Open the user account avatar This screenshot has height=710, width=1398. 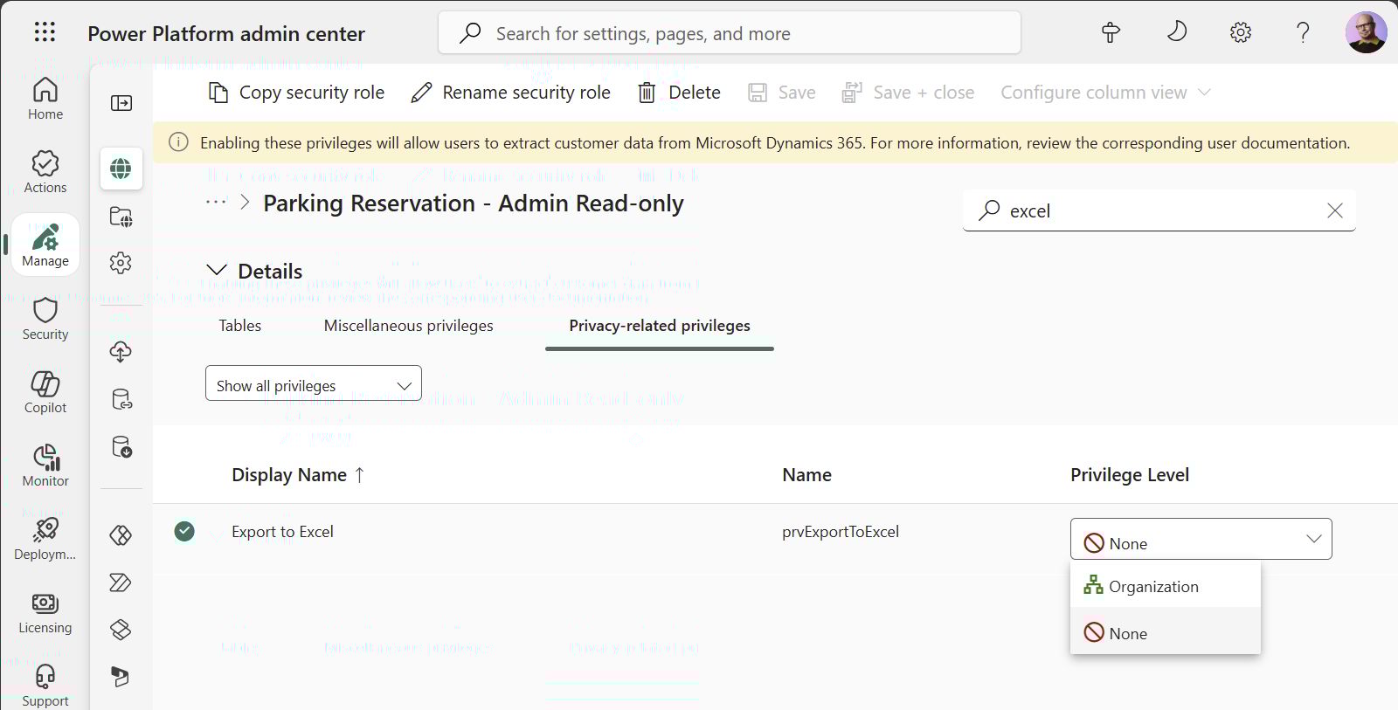tap(1367, 33)
